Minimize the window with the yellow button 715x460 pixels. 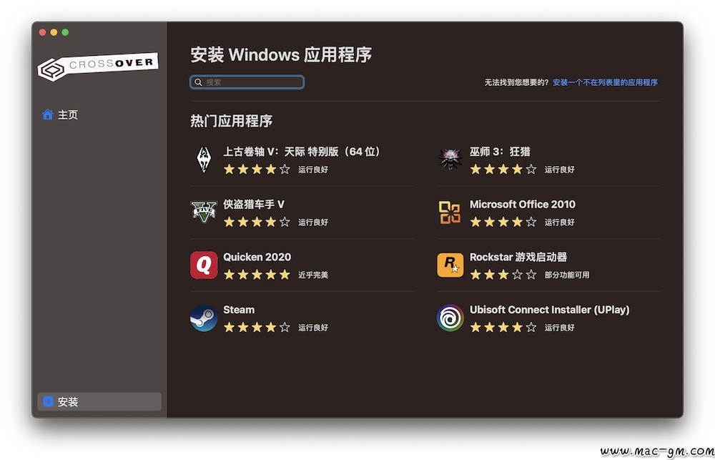[x=54, y=32]
